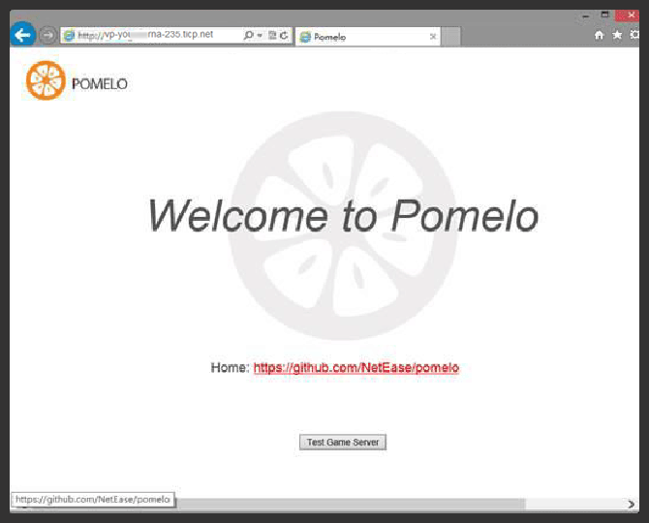The height and width of the screenshot is (523, 649).
Task: Open the github.com/NetEase/pomelo link
Action: [355, 368]
